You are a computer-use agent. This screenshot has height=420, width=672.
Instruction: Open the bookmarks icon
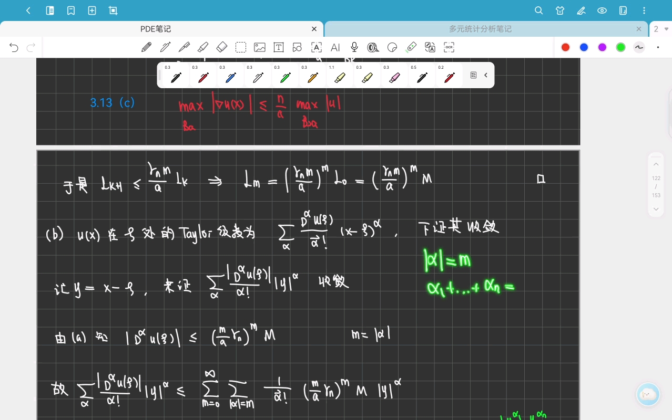71,10
